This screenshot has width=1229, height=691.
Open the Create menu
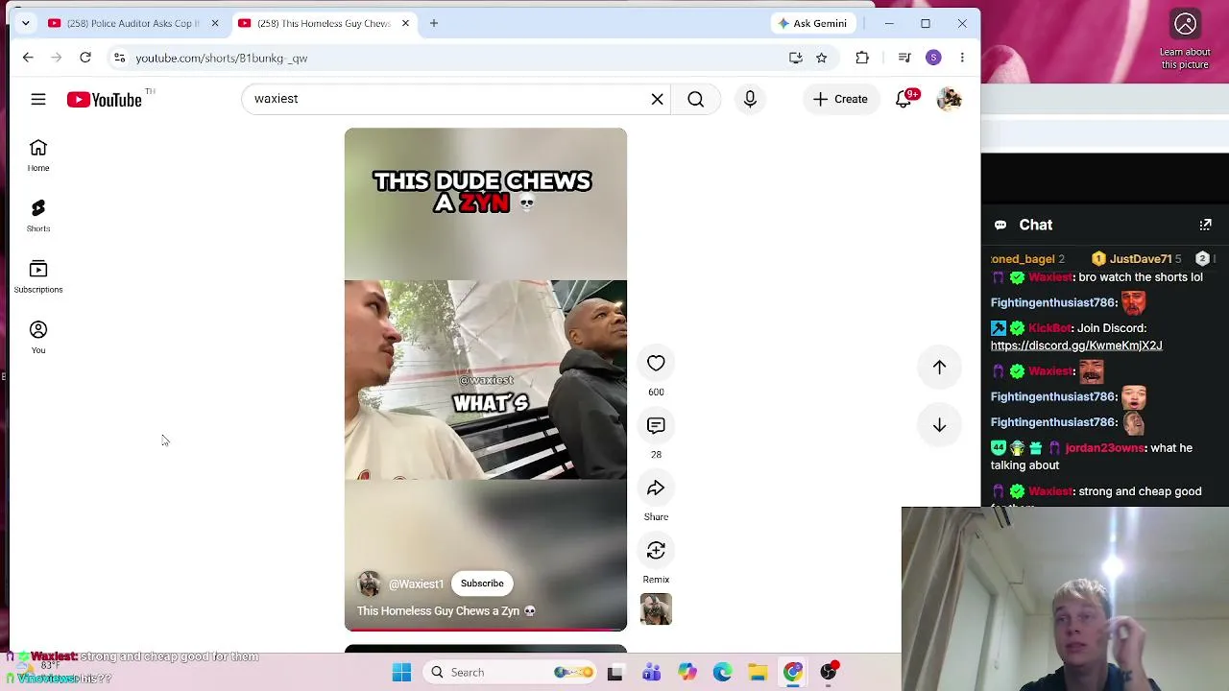coord(840,99)
